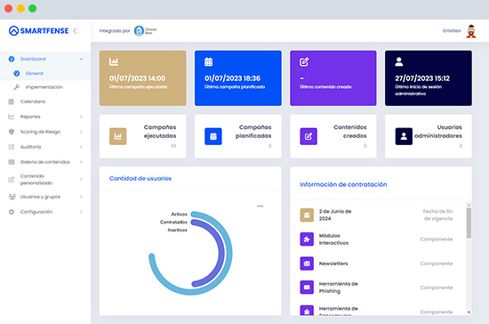Click the Activos legend label
Viewport: 489px width, 324px height.
(179, 215)
